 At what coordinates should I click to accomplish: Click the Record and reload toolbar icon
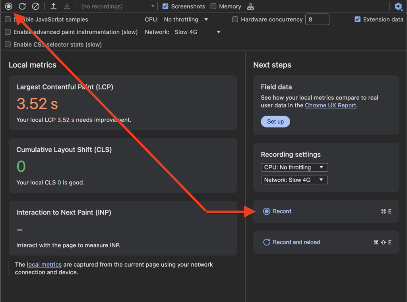coord(23,6)
